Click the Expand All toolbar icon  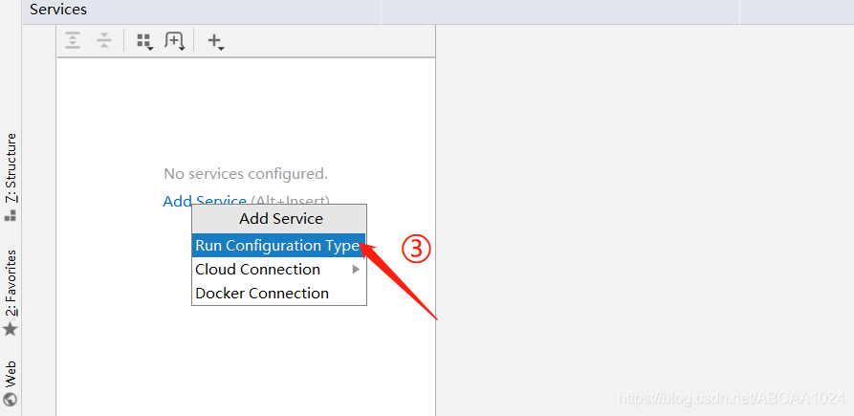point(73,40)
